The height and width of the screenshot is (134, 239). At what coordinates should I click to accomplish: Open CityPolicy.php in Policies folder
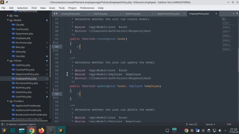(23, 65)
